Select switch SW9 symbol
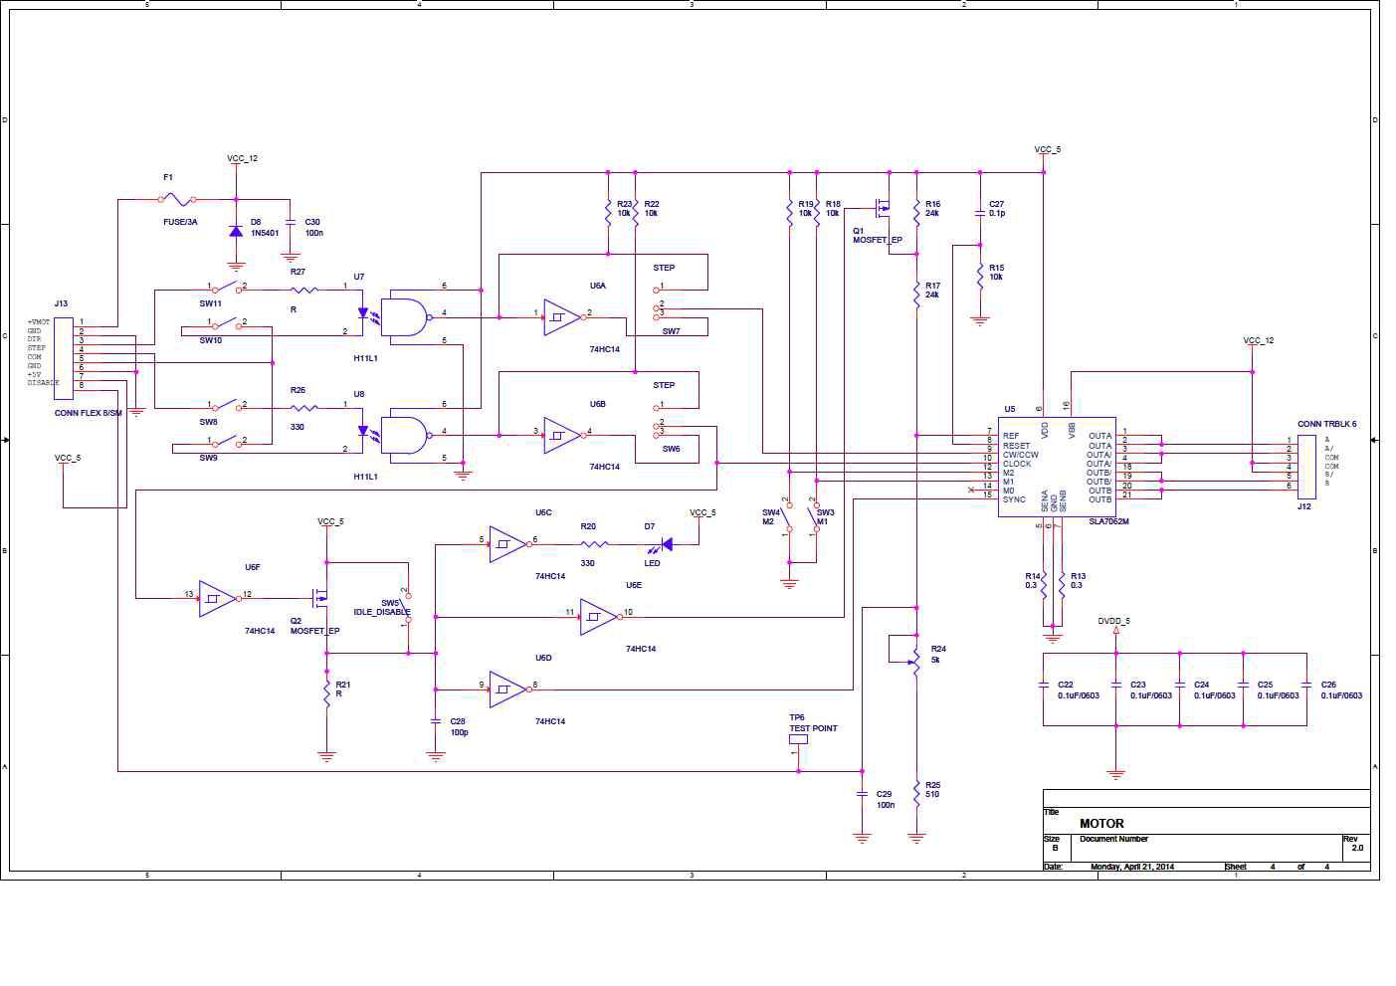 click(226, 443)
